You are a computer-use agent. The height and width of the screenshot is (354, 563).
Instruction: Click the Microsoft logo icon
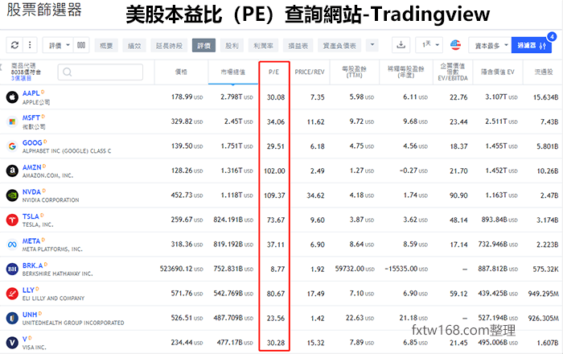12,121
